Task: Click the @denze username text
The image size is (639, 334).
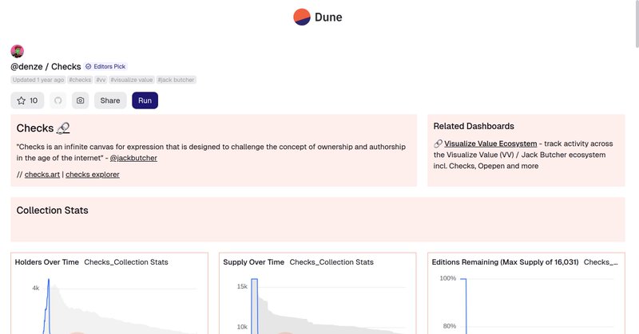Action: point(26,67)
